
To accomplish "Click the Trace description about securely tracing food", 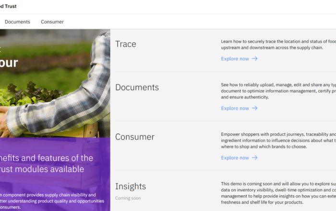I will (278, 44).
